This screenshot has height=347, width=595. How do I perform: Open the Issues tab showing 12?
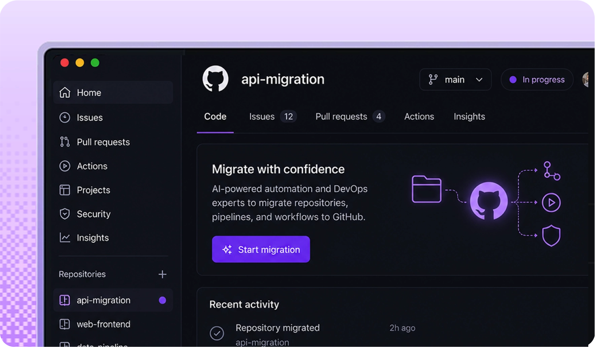point(273,116)
